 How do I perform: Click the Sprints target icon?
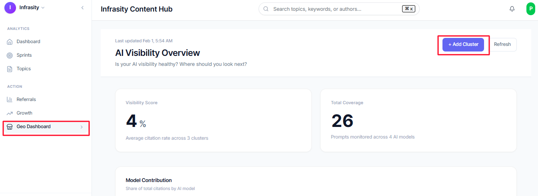pos(10,55)
